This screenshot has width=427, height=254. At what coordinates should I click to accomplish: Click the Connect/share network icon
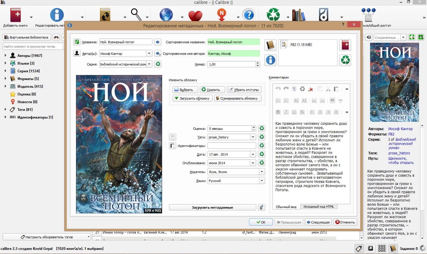368,15
